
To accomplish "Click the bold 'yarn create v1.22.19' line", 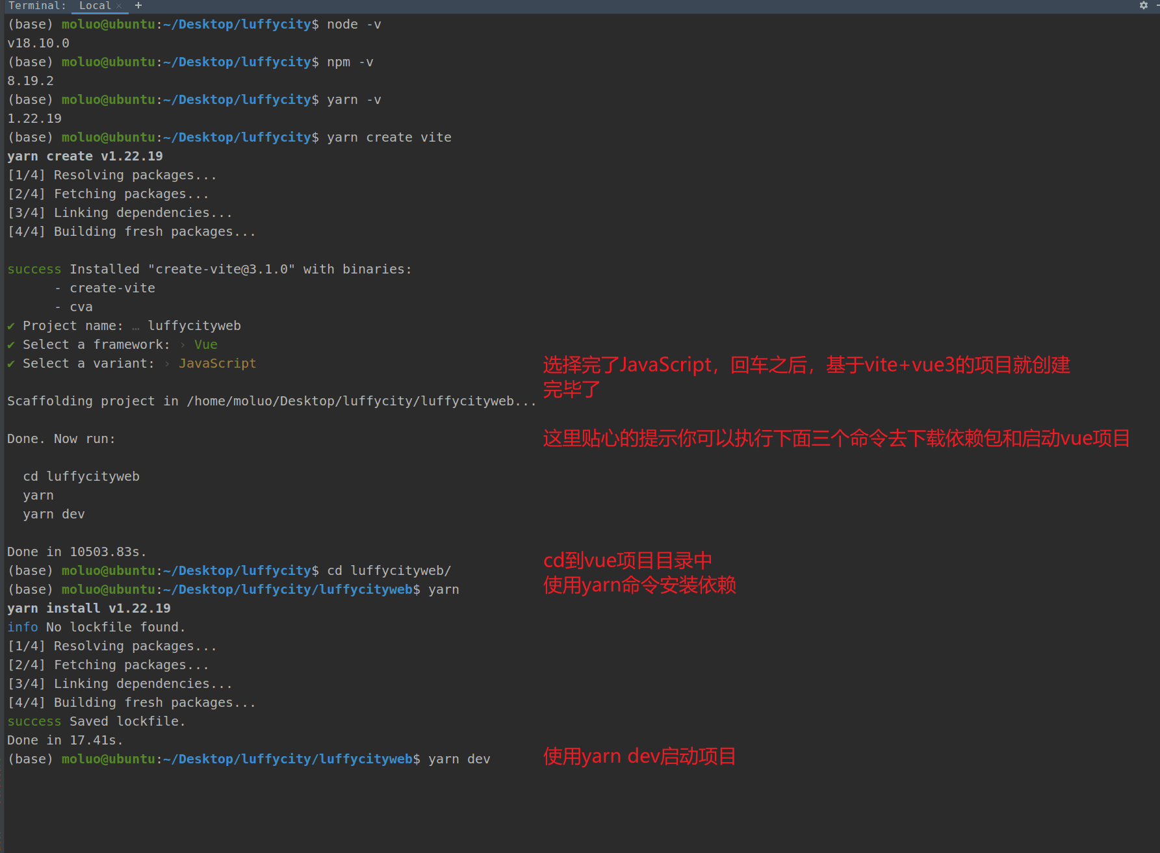I will [85, 156].
